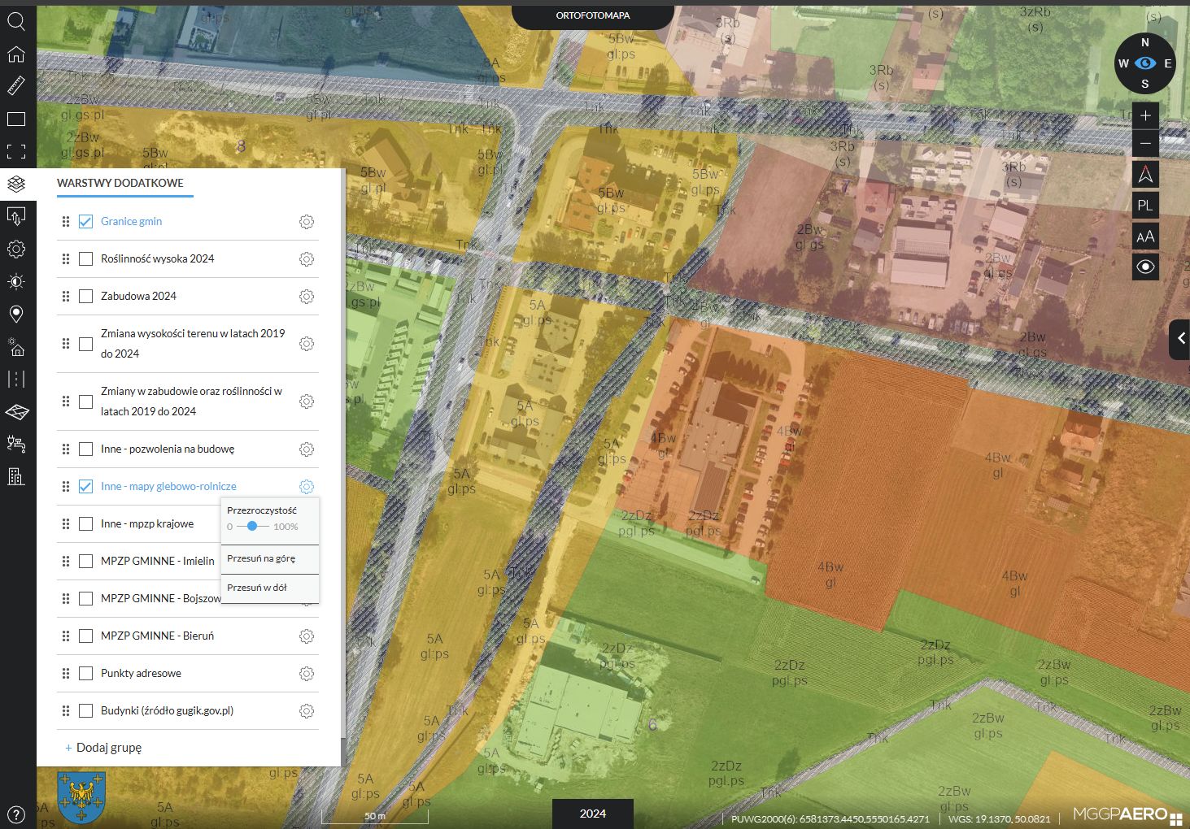Zoom in with the plus button
This screenshot has height=829, width=1190.
coord(1145,115)
